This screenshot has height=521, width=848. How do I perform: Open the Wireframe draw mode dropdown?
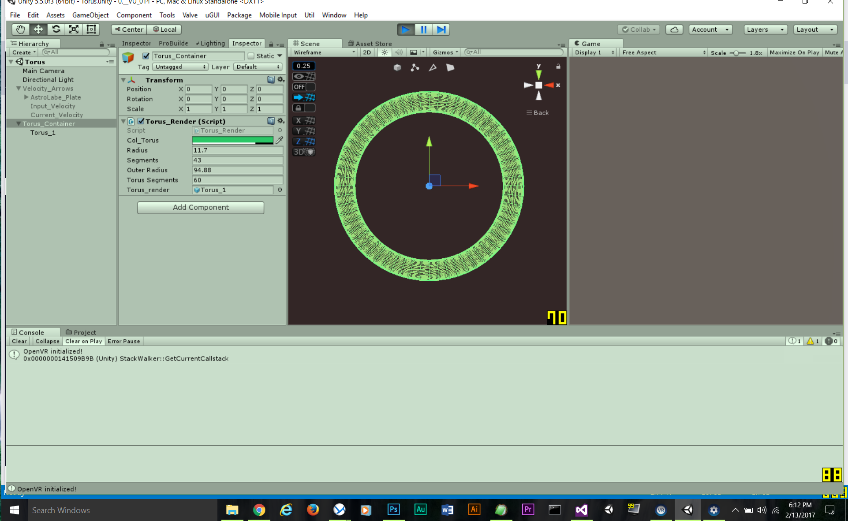(x=324, y=52)
